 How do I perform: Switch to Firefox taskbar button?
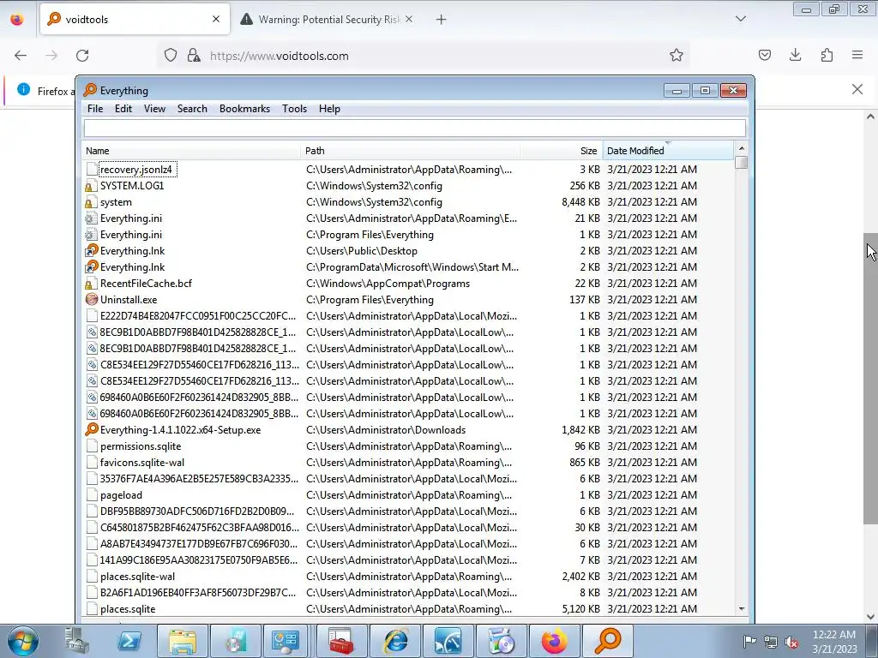coord(555,641)
